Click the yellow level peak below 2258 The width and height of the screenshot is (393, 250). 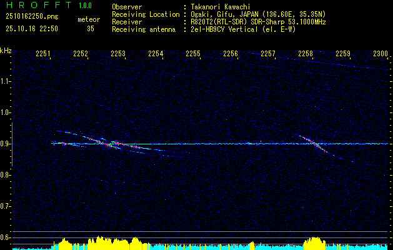click(x=314, y=243)
